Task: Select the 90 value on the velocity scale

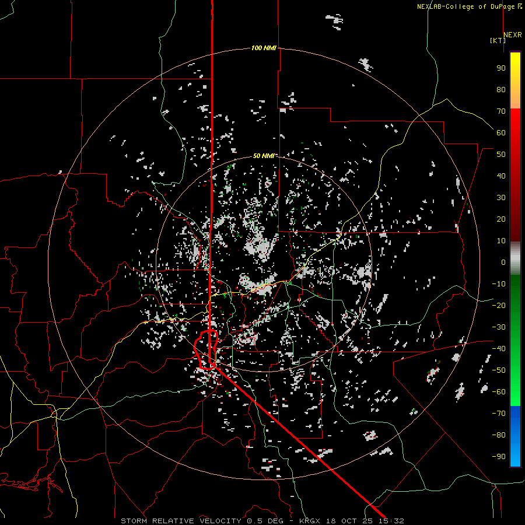Action: (501, 68)
